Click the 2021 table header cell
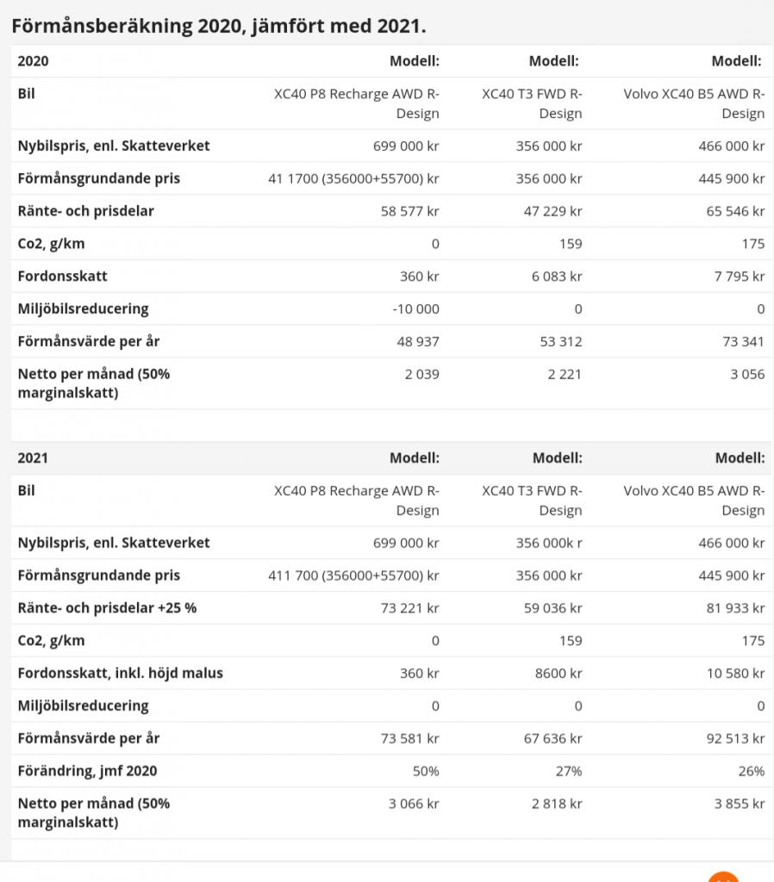 click(33, 458)
